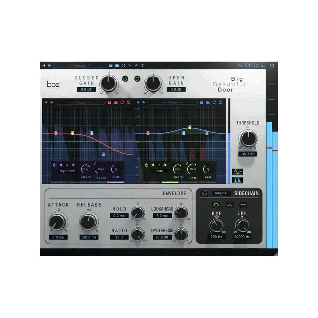This screenshot has height=318, width=318.
Task: Select the flat sidechain filter option
Action: 243,205
